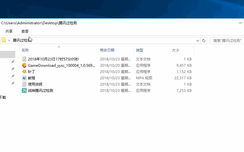Sort by the 名称 column header
The image size is (244, 152).
click(x=25, y=50)
